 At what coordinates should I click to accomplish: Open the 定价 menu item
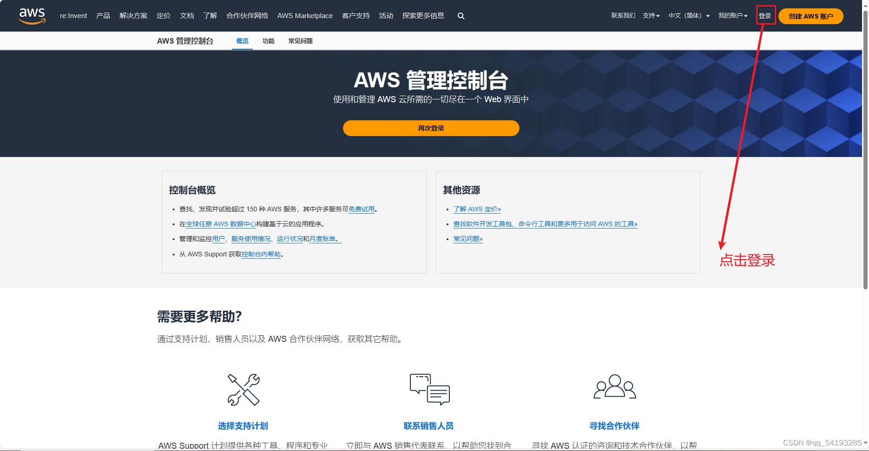163,16
